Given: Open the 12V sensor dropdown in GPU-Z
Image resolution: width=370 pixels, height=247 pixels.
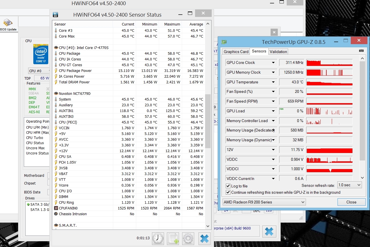Looking at the screenshot, I should 273,150.
